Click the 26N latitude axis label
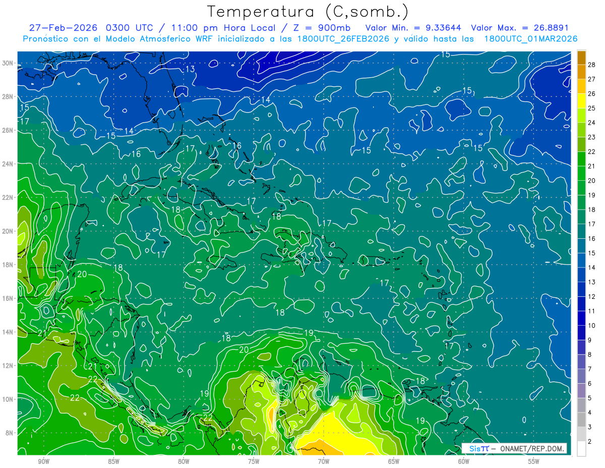 click(x=8, y=130)
